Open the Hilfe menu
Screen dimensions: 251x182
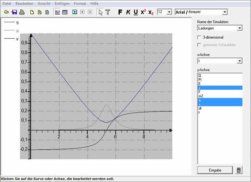94,3
